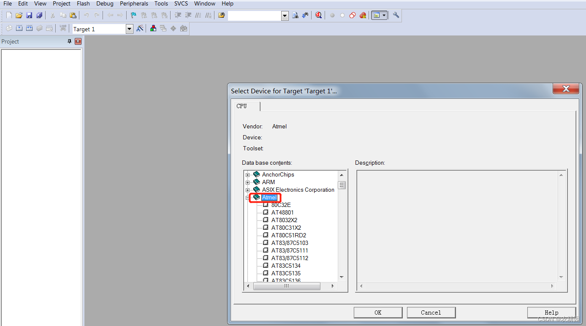The width and height of the screenshot is (586, 326).
Task: Pin the Project panel with the pushpin icon
Action: [70, 41]
